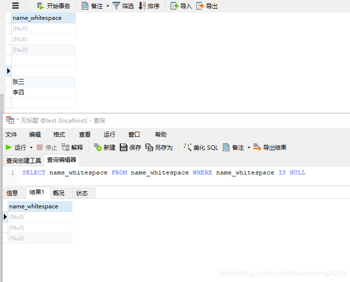This screenshot has width=350, height=282.
Task: Click the Beautify SQL (美化 SQL) wand icon
Action: 188,147
